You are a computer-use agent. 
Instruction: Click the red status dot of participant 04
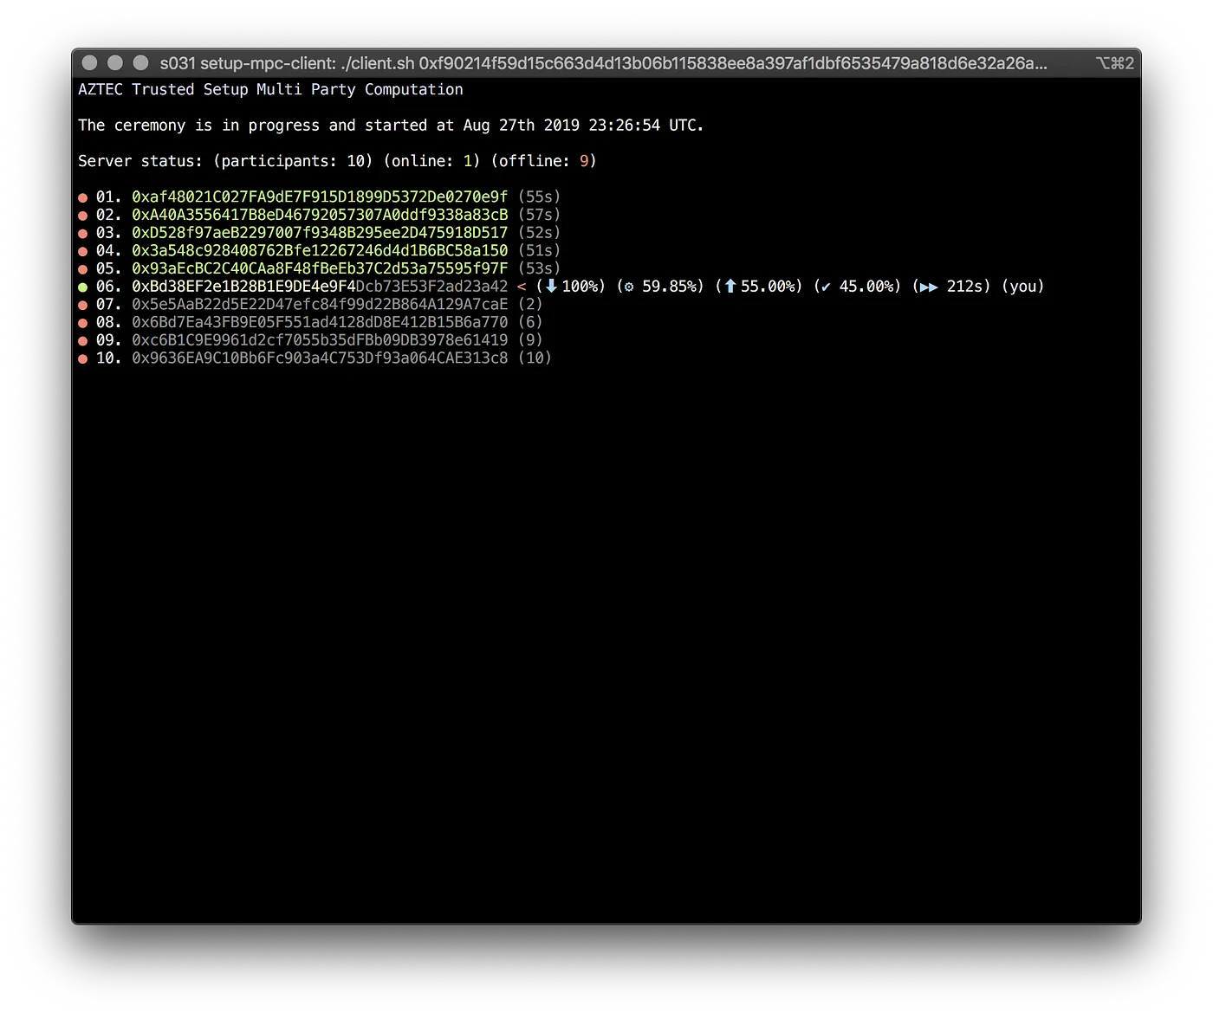click(83, 251)
